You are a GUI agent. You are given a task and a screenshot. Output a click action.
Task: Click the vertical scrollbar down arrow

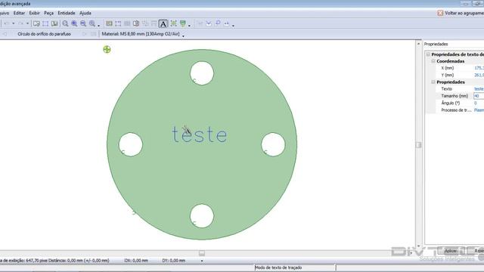coord(418,246)
